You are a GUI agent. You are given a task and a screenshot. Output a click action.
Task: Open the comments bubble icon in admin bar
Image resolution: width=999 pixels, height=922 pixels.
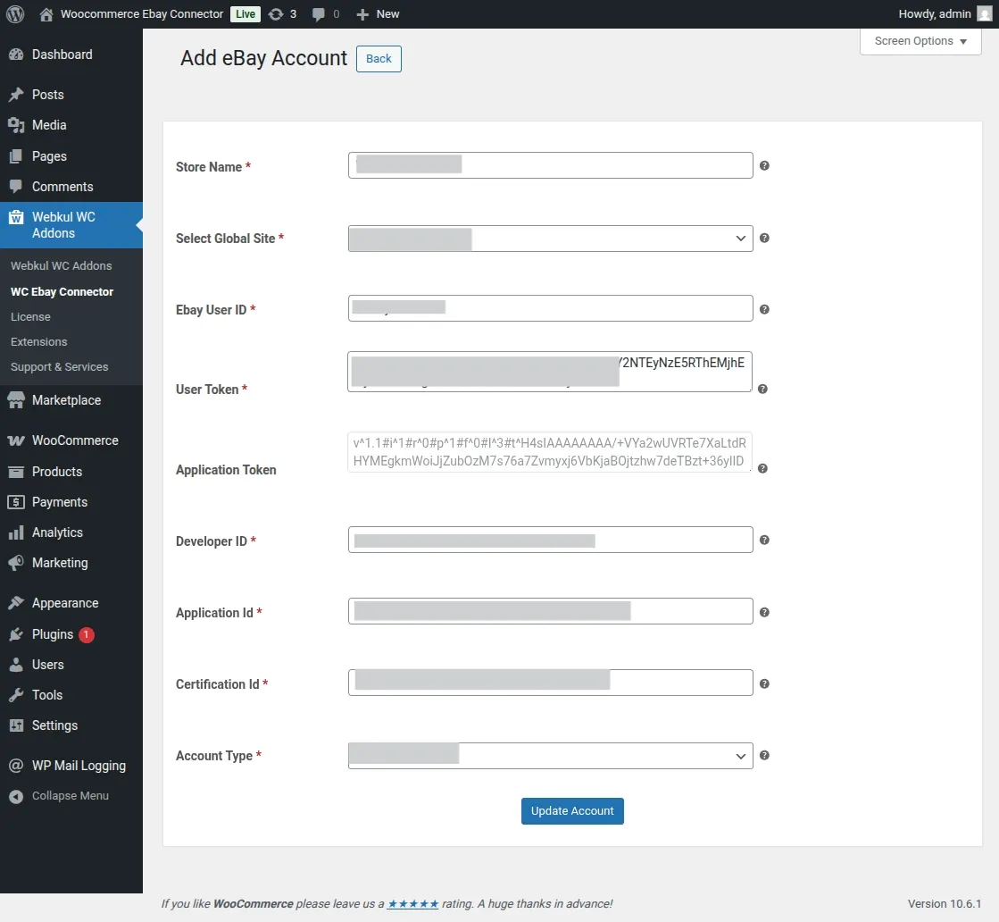coord(318,14)
